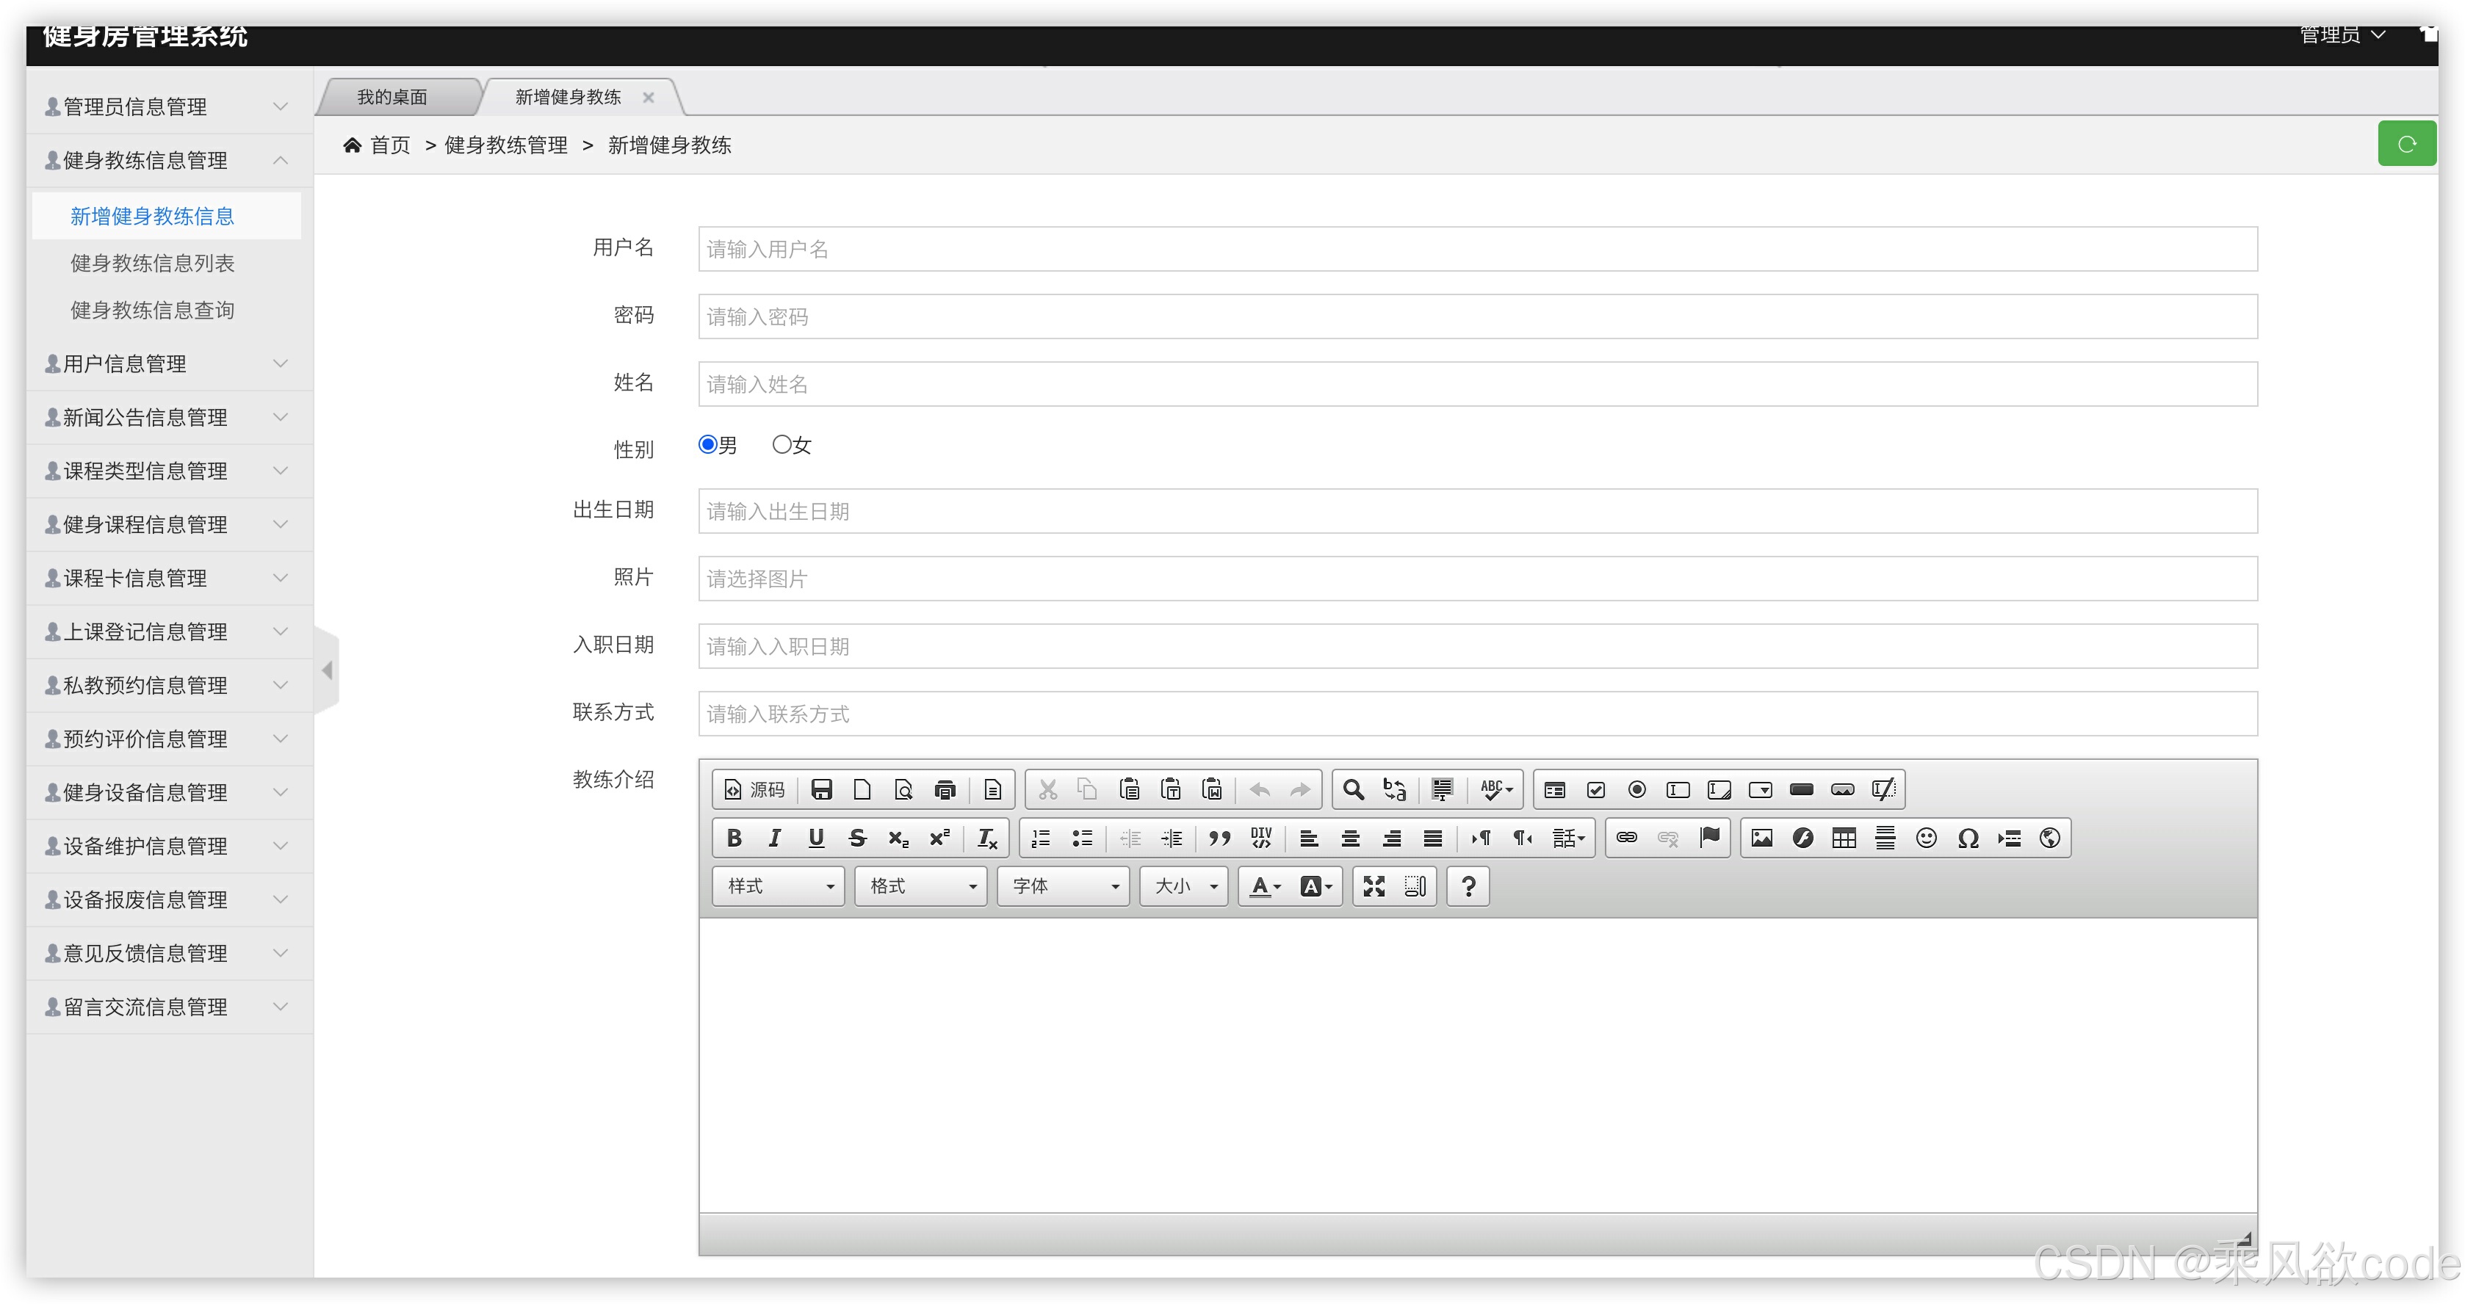The height and width of the screenshot is (1304, 2465).
Task: Switch to 我的桌面 tab
Action: click(392, 97)
